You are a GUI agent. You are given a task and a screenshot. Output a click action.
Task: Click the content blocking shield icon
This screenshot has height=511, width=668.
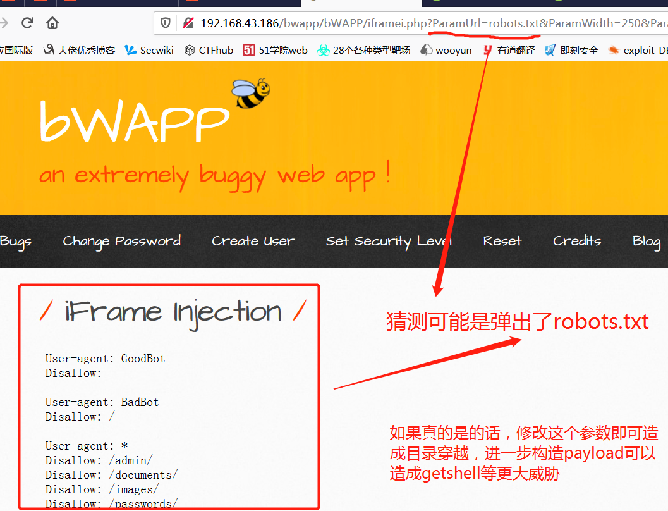tap(164, 23)
